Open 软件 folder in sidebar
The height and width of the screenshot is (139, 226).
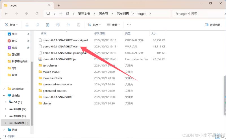pyautogui.click(x=14, y=75)
